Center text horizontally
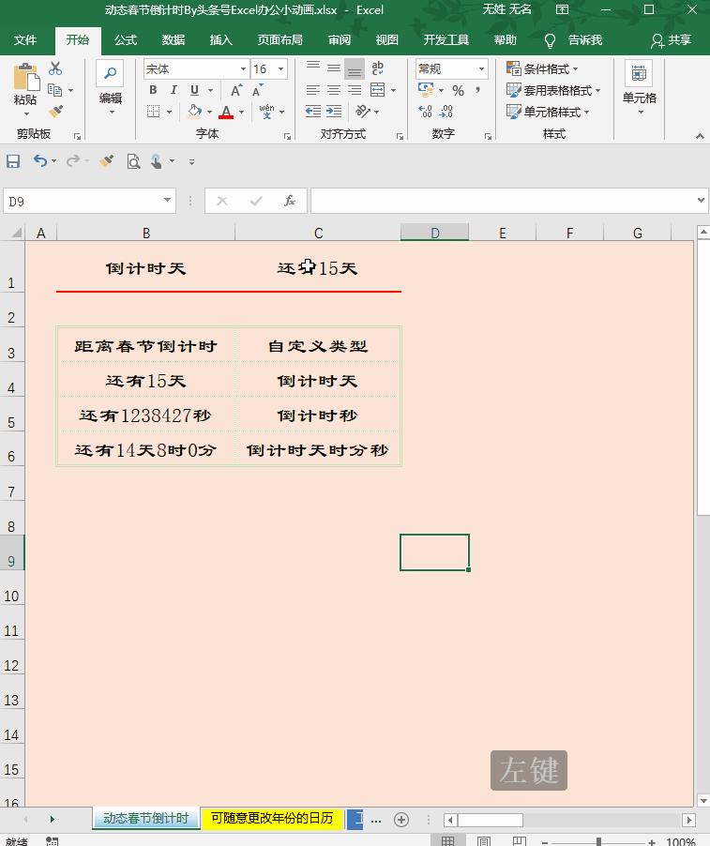The image size is (710, 846). pyautogui.click(x=334, y=90)
